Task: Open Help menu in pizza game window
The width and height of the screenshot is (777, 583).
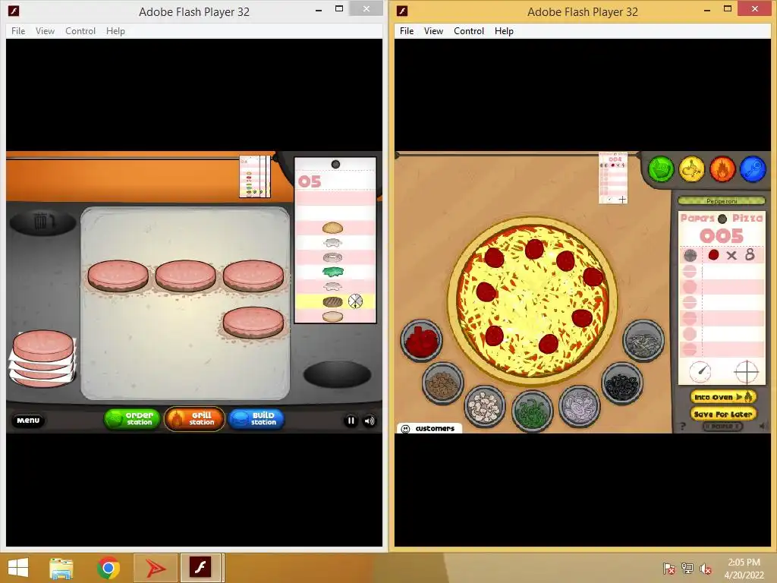Action: 504,30
